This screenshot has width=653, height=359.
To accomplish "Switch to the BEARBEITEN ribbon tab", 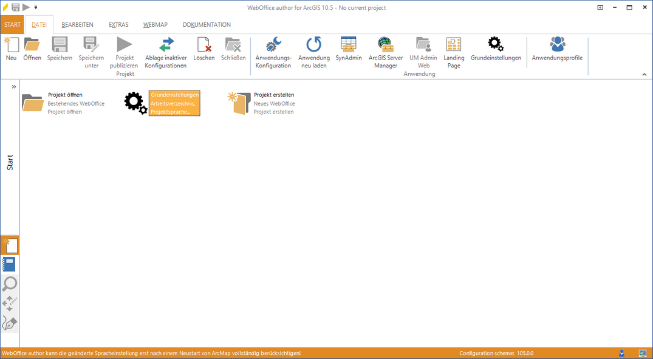I will coord(77,25).
